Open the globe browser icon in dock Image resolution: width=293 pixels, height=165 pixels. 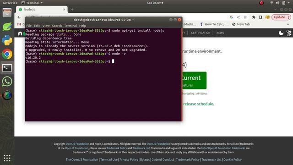pyautogui.click(x=7, y=95)
